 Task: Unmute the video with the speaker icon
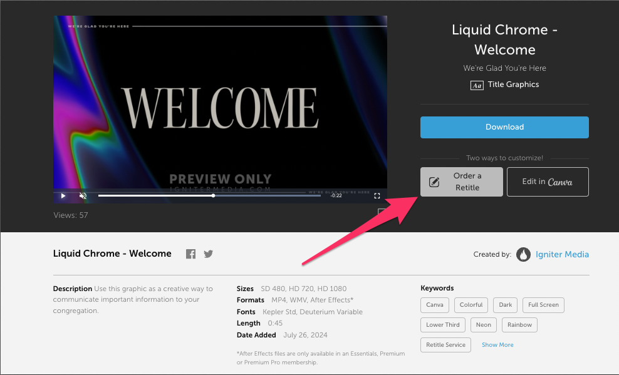tap(83, 195)
